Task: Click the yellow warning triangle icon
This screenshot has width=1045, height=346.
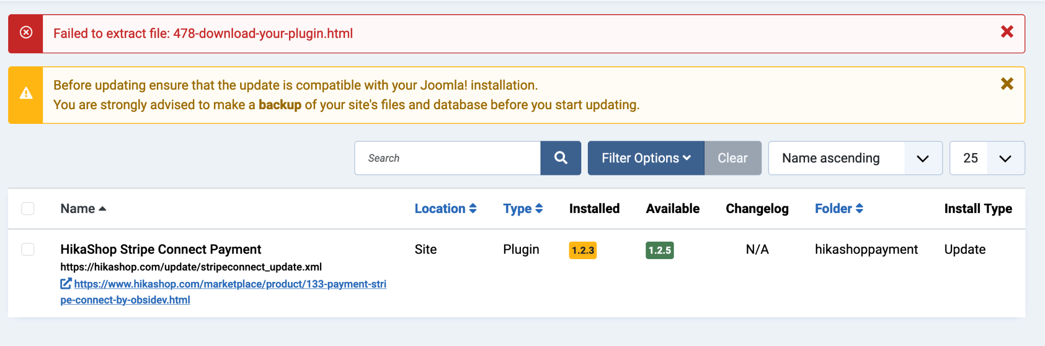Action: tap(26, 94)
